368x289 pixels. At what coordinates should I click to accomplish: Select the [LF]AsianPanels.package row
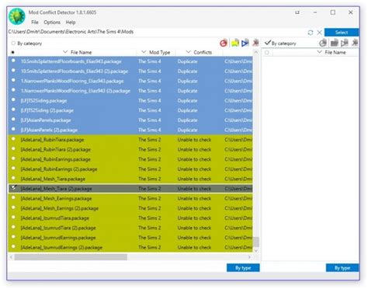[130, 120]
